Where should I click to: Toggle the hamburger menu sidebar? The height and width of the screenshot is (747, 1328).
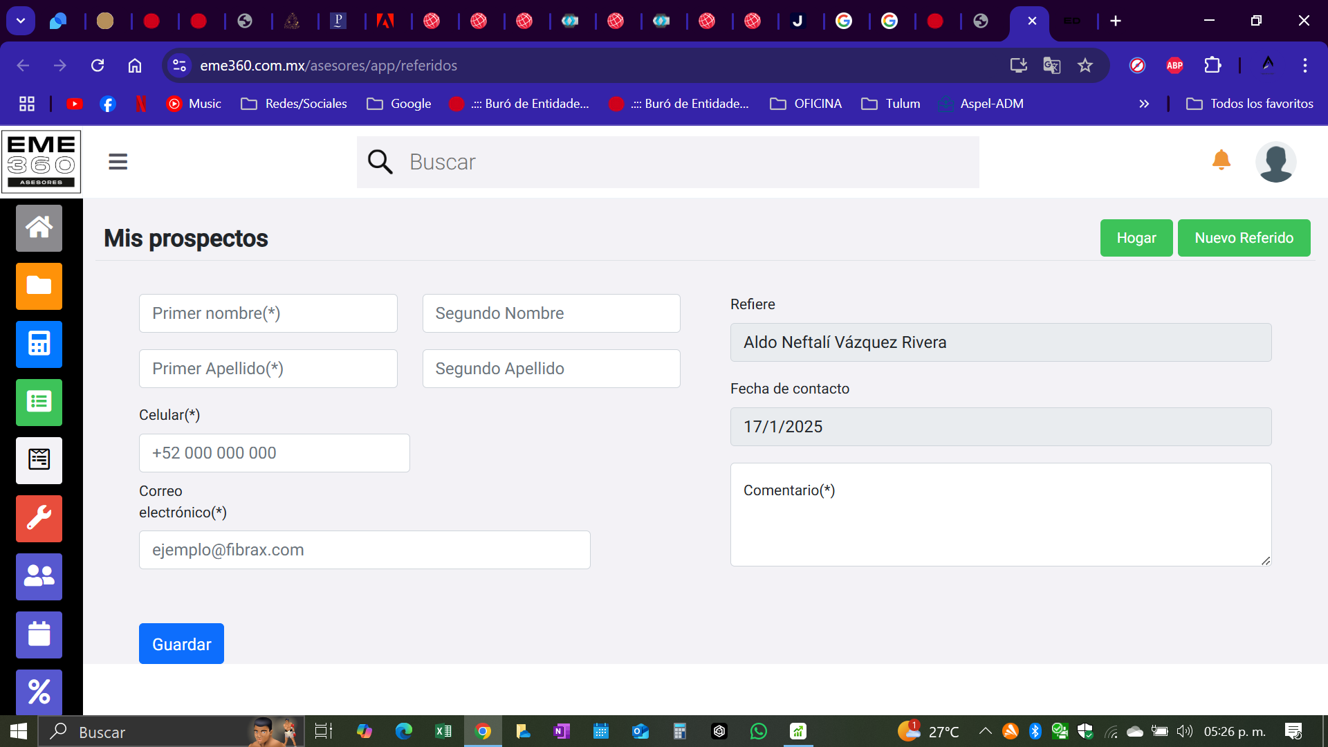point(118,162)
